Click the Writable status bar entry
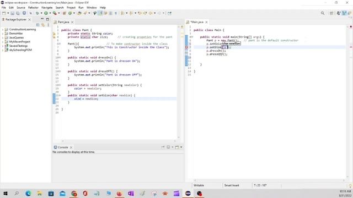This screenshot has height=198, width=353. [x=199, y=185]
